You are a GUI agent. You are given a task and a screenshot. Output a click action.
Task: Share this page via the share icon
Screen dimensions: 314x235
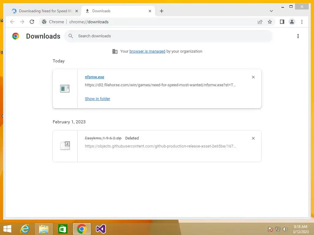260,22
